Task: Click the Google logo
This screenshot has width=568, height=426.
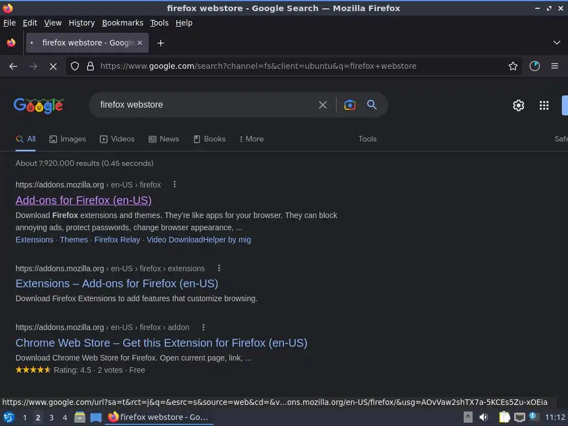Action: coord(39,105)
